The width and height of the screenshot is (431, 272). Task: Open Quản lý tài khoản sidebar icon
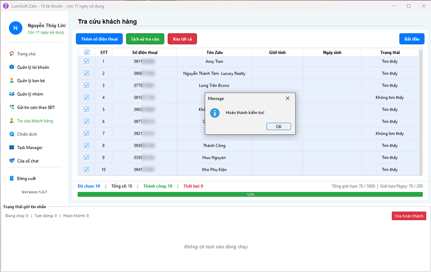11,67
